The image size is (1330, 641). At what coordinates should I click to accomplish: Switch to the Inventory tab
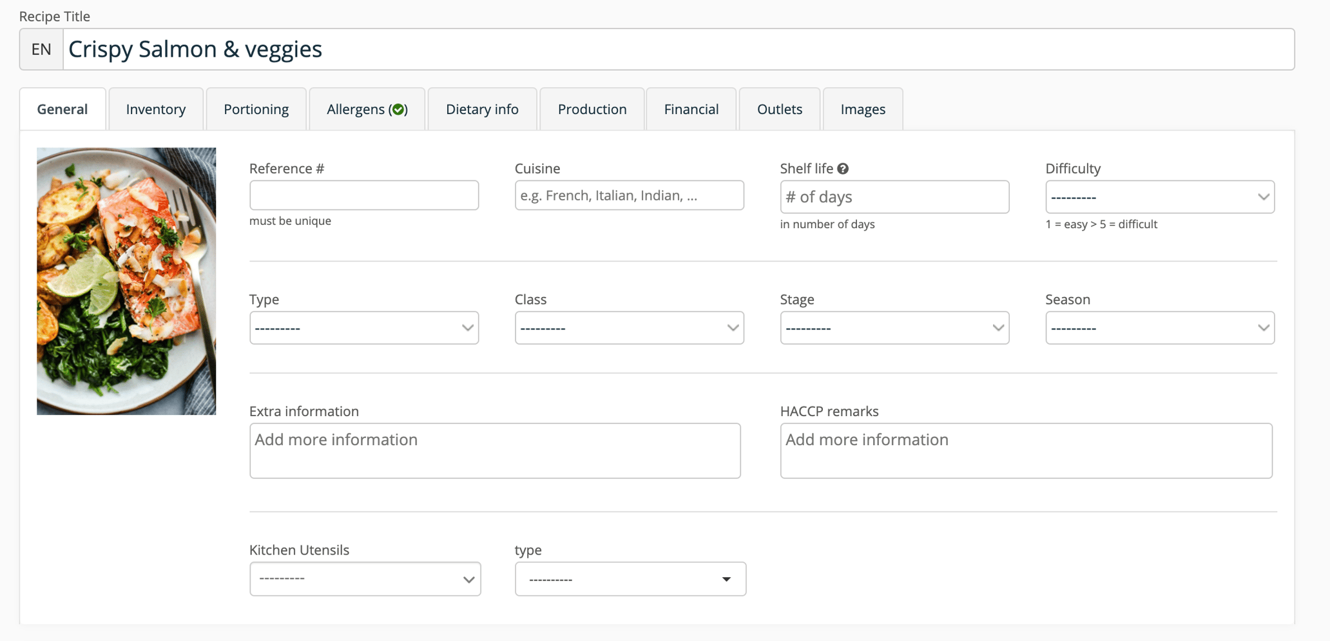(x=156, y=110)
